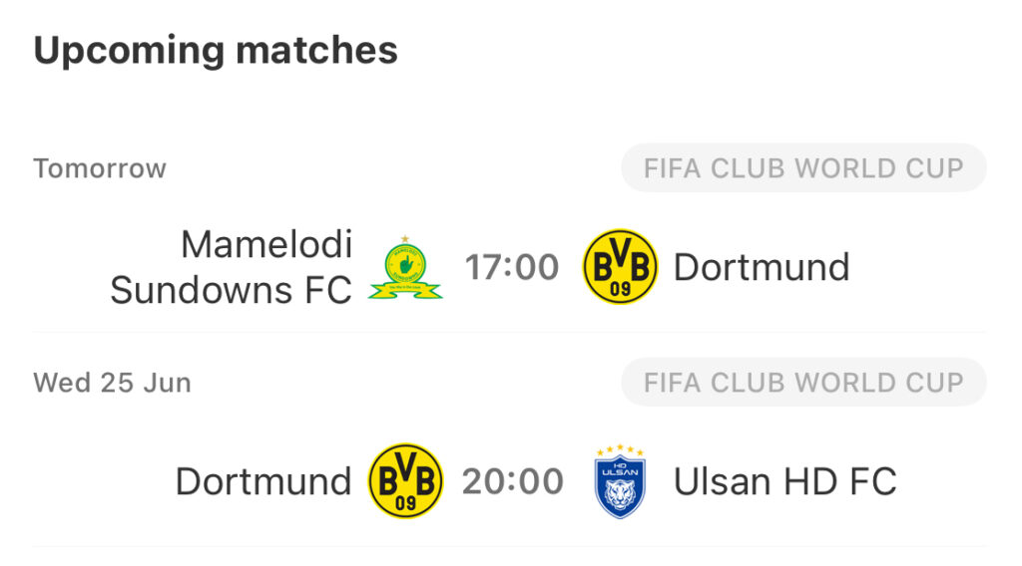The width and height of the screenshot is (1022, 566).
Task: Open the Ulsan HD FC team name
Action: pyautogui.click(x=784, y=481)
